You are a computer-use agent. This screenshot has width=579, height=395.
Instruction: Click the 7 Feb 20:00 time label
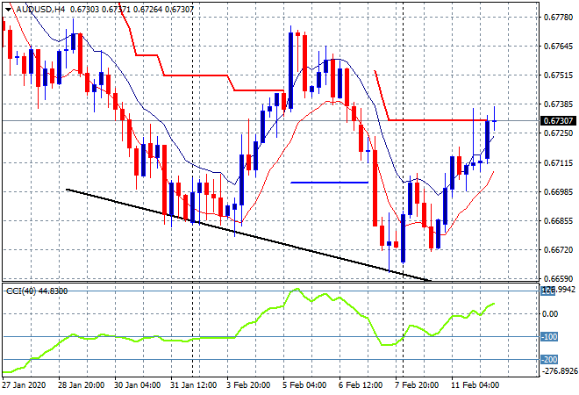point(417,385)
